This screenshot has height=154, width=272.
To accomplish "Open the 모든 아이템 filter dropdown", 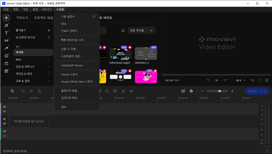I will tap(141, 31).
